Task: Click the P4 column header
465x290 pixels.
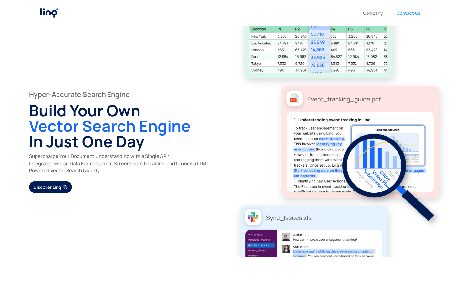Action: [333, 29]
